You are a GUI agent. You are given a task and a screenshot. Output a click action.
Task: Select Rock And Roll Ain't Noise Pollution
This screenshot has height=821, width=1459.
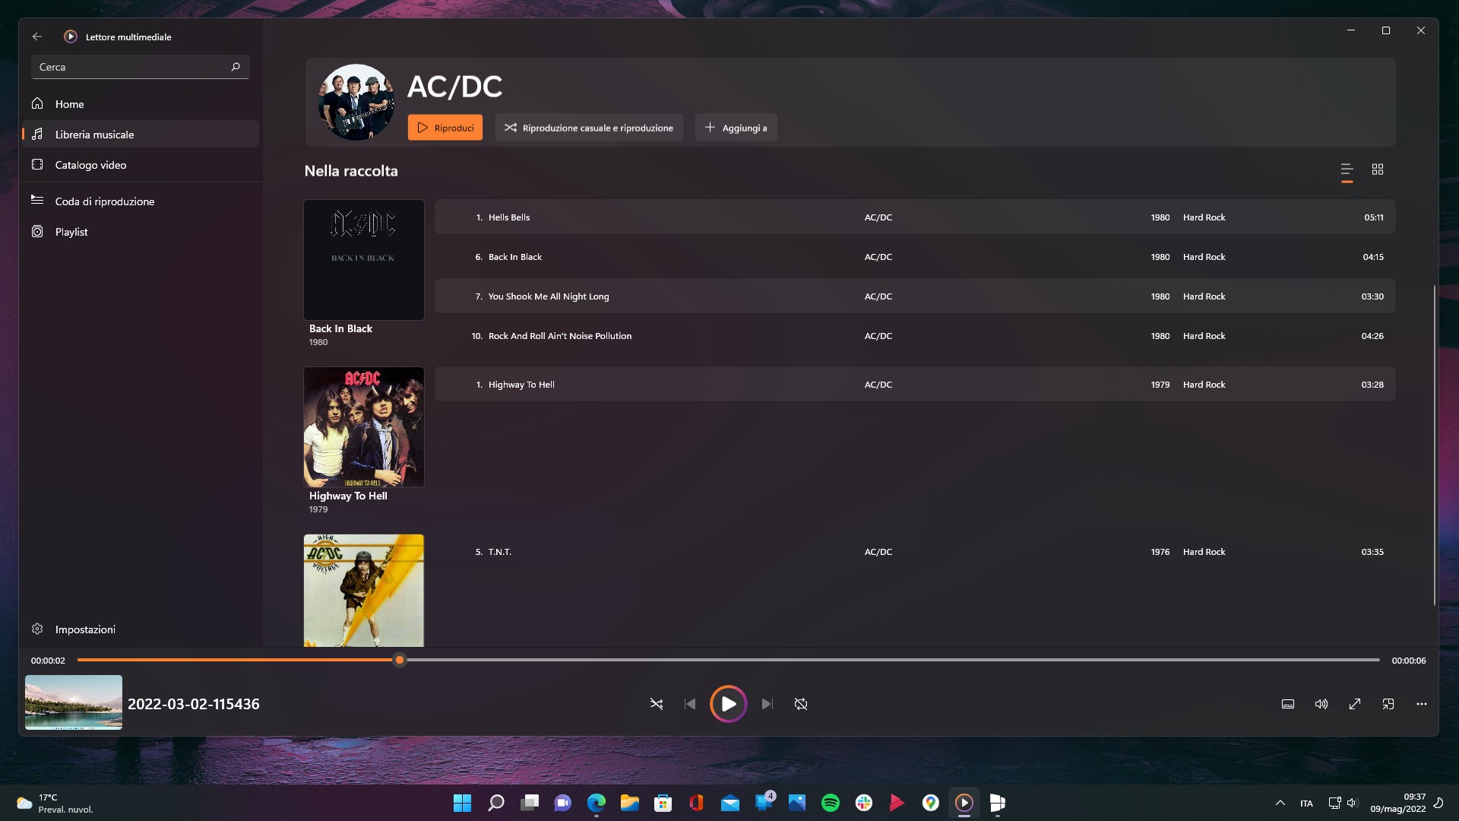pyautogui.click(x=915, y=336)
